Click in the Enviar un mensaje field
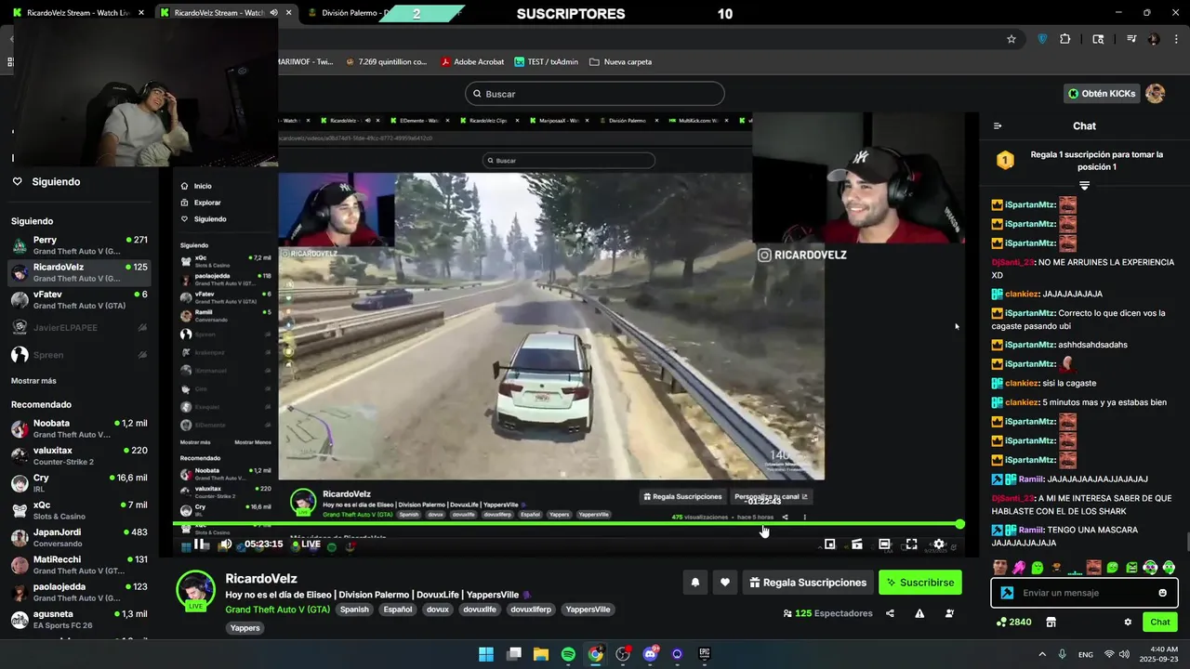The width and height of the screenshot is (1190, 669). (x=1085, y=593)
